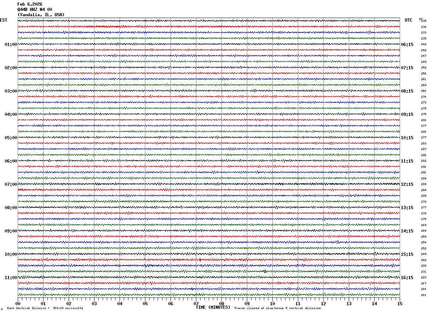Click the DC offset value 264
Screen dimensions: 428x313
tap(423, 231)
